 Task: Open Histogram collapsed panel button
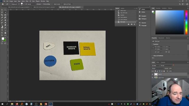tap(144, 19)
